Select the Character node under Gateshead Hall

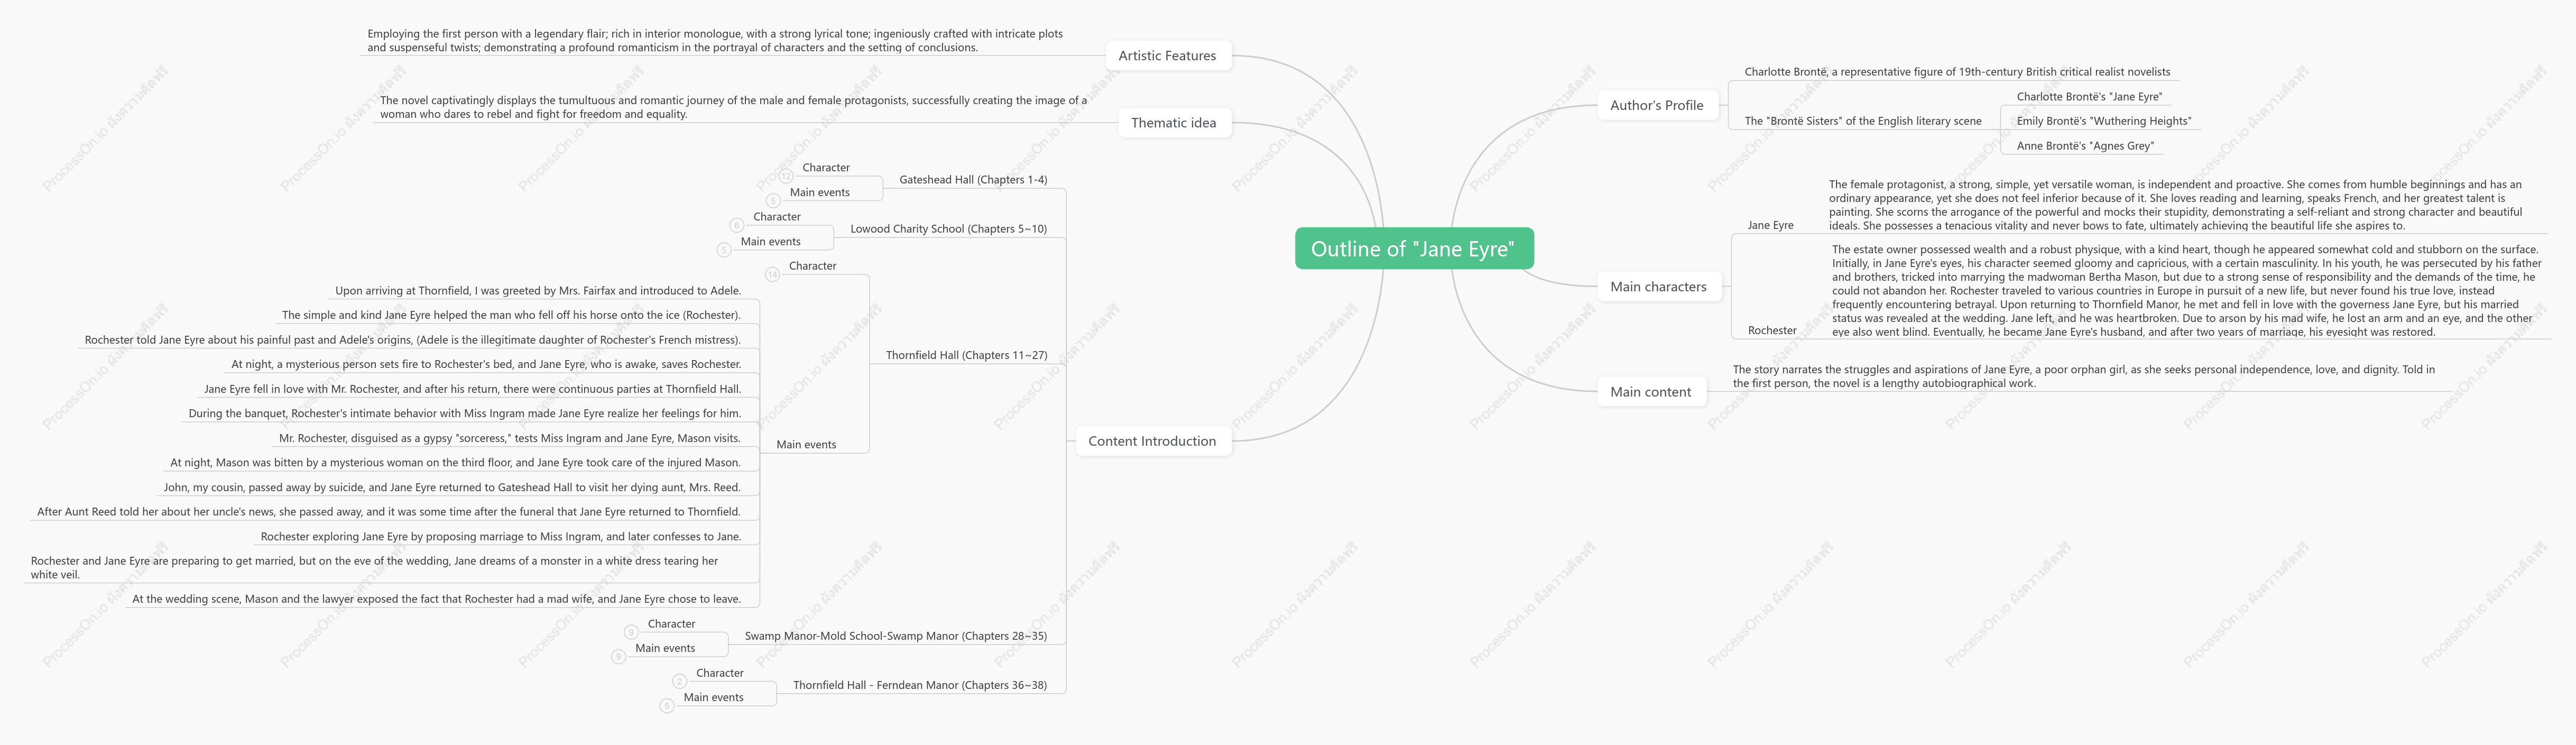826,168
